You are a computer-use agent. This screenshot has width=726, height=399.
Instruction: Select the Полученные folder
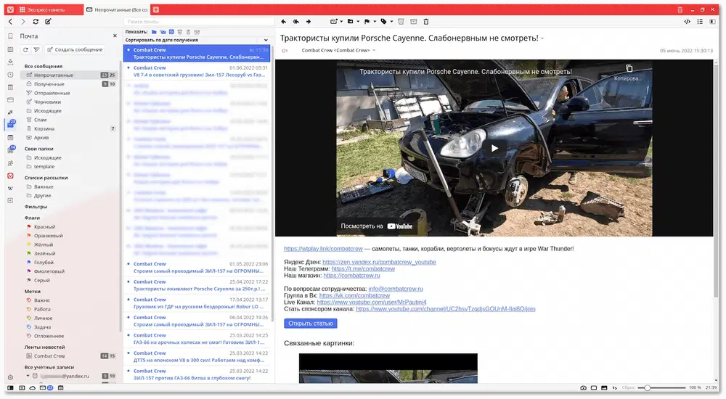point(49,84)
